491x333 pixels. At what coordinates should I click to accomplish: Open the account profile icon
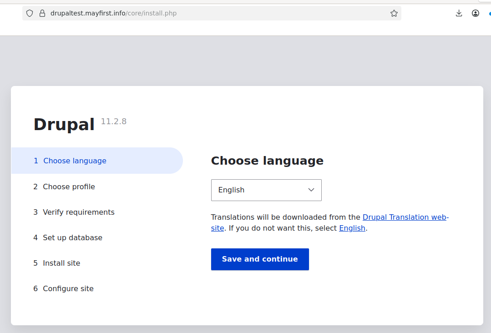476,13
